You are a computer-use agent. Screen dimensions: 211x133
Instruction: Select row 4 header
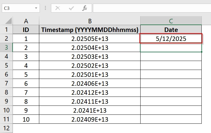6,56
